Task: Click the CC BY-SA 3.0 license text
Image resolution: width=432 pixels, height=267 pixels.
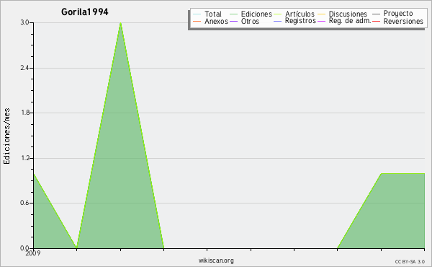Action: pyautogui.click(x=410, y=261)
